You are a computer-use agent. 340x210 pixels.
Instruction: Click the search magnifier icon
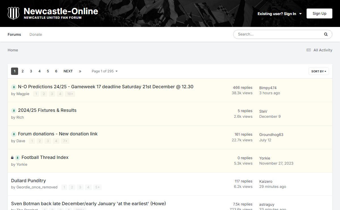tap(326, 34)
